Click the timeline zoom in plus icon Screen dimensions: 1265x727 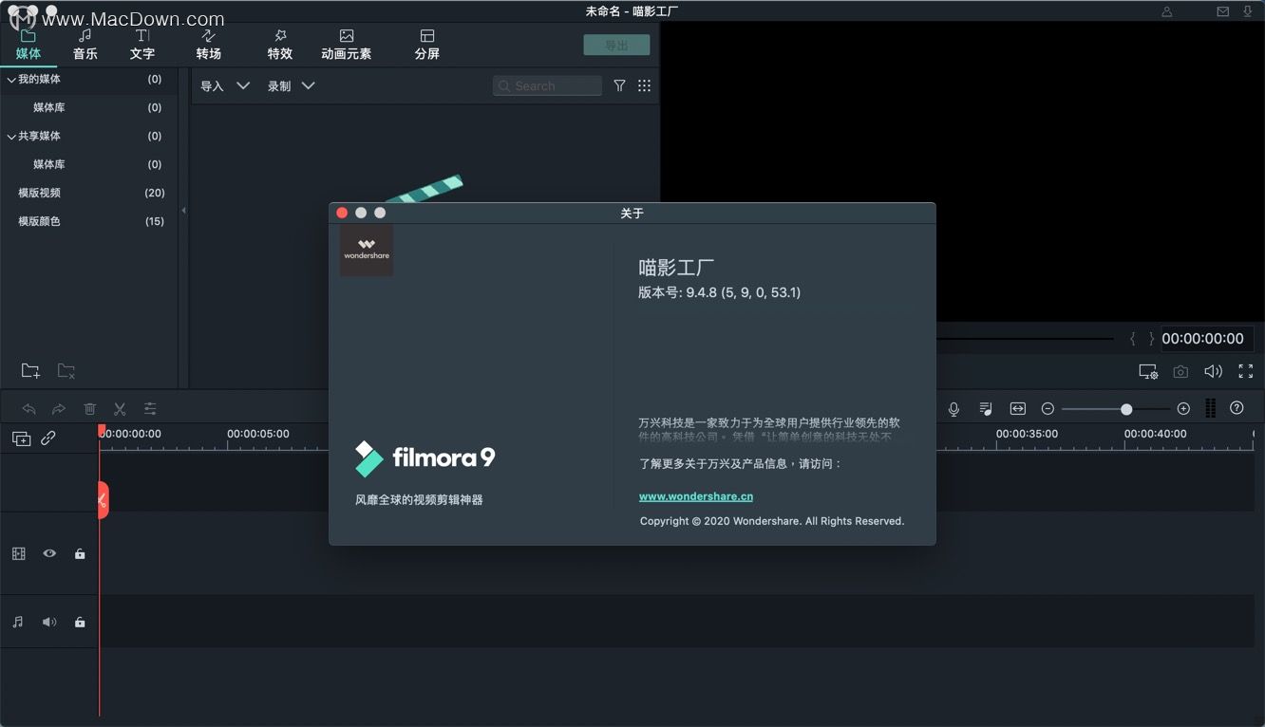pos(1183,409)
